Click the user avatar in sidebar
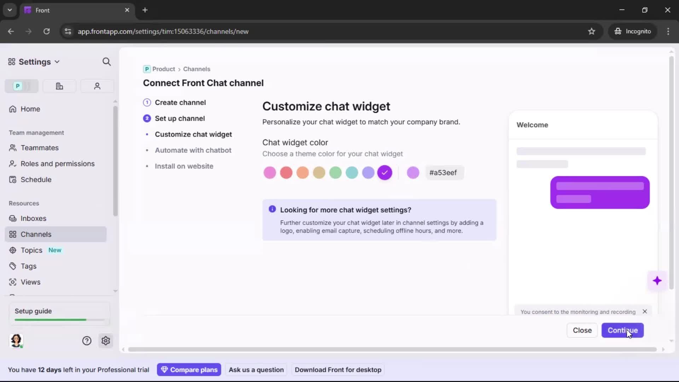This screenshot has height=382, width=679. (16, 340)
